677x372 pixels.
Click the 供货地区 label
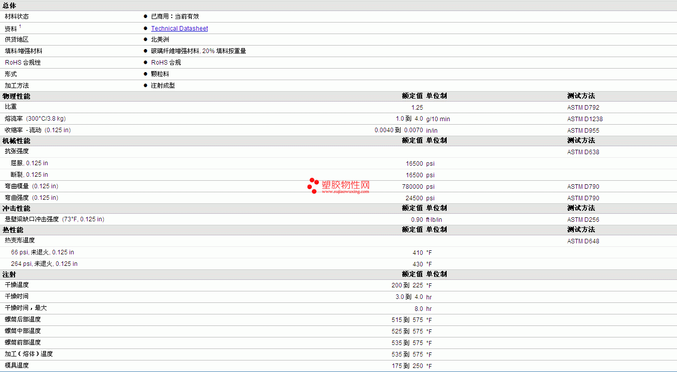(17, 40)
